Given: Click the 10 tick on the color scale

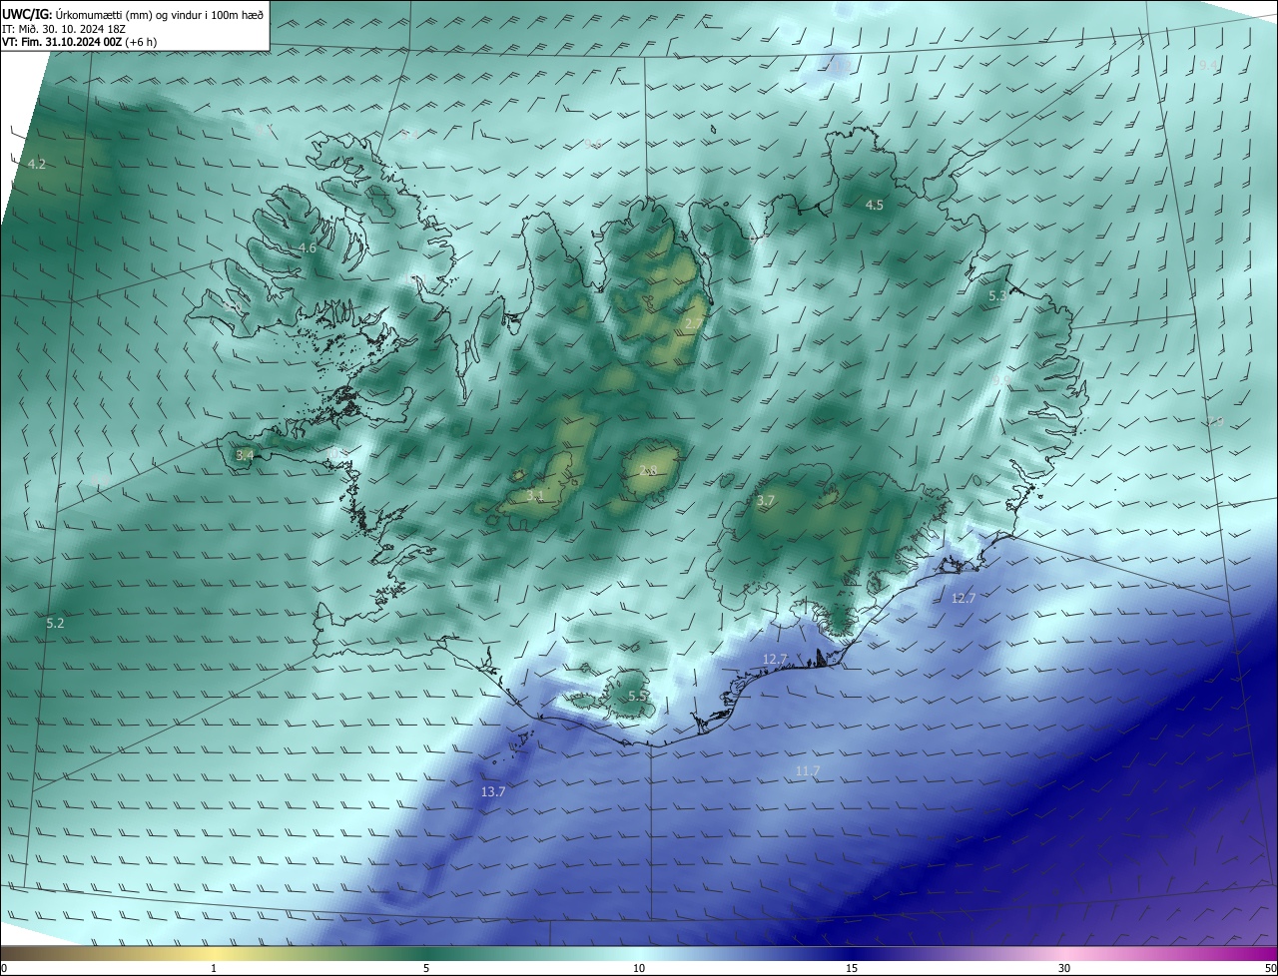Looking at the screenshot, I should click(639, 968).
